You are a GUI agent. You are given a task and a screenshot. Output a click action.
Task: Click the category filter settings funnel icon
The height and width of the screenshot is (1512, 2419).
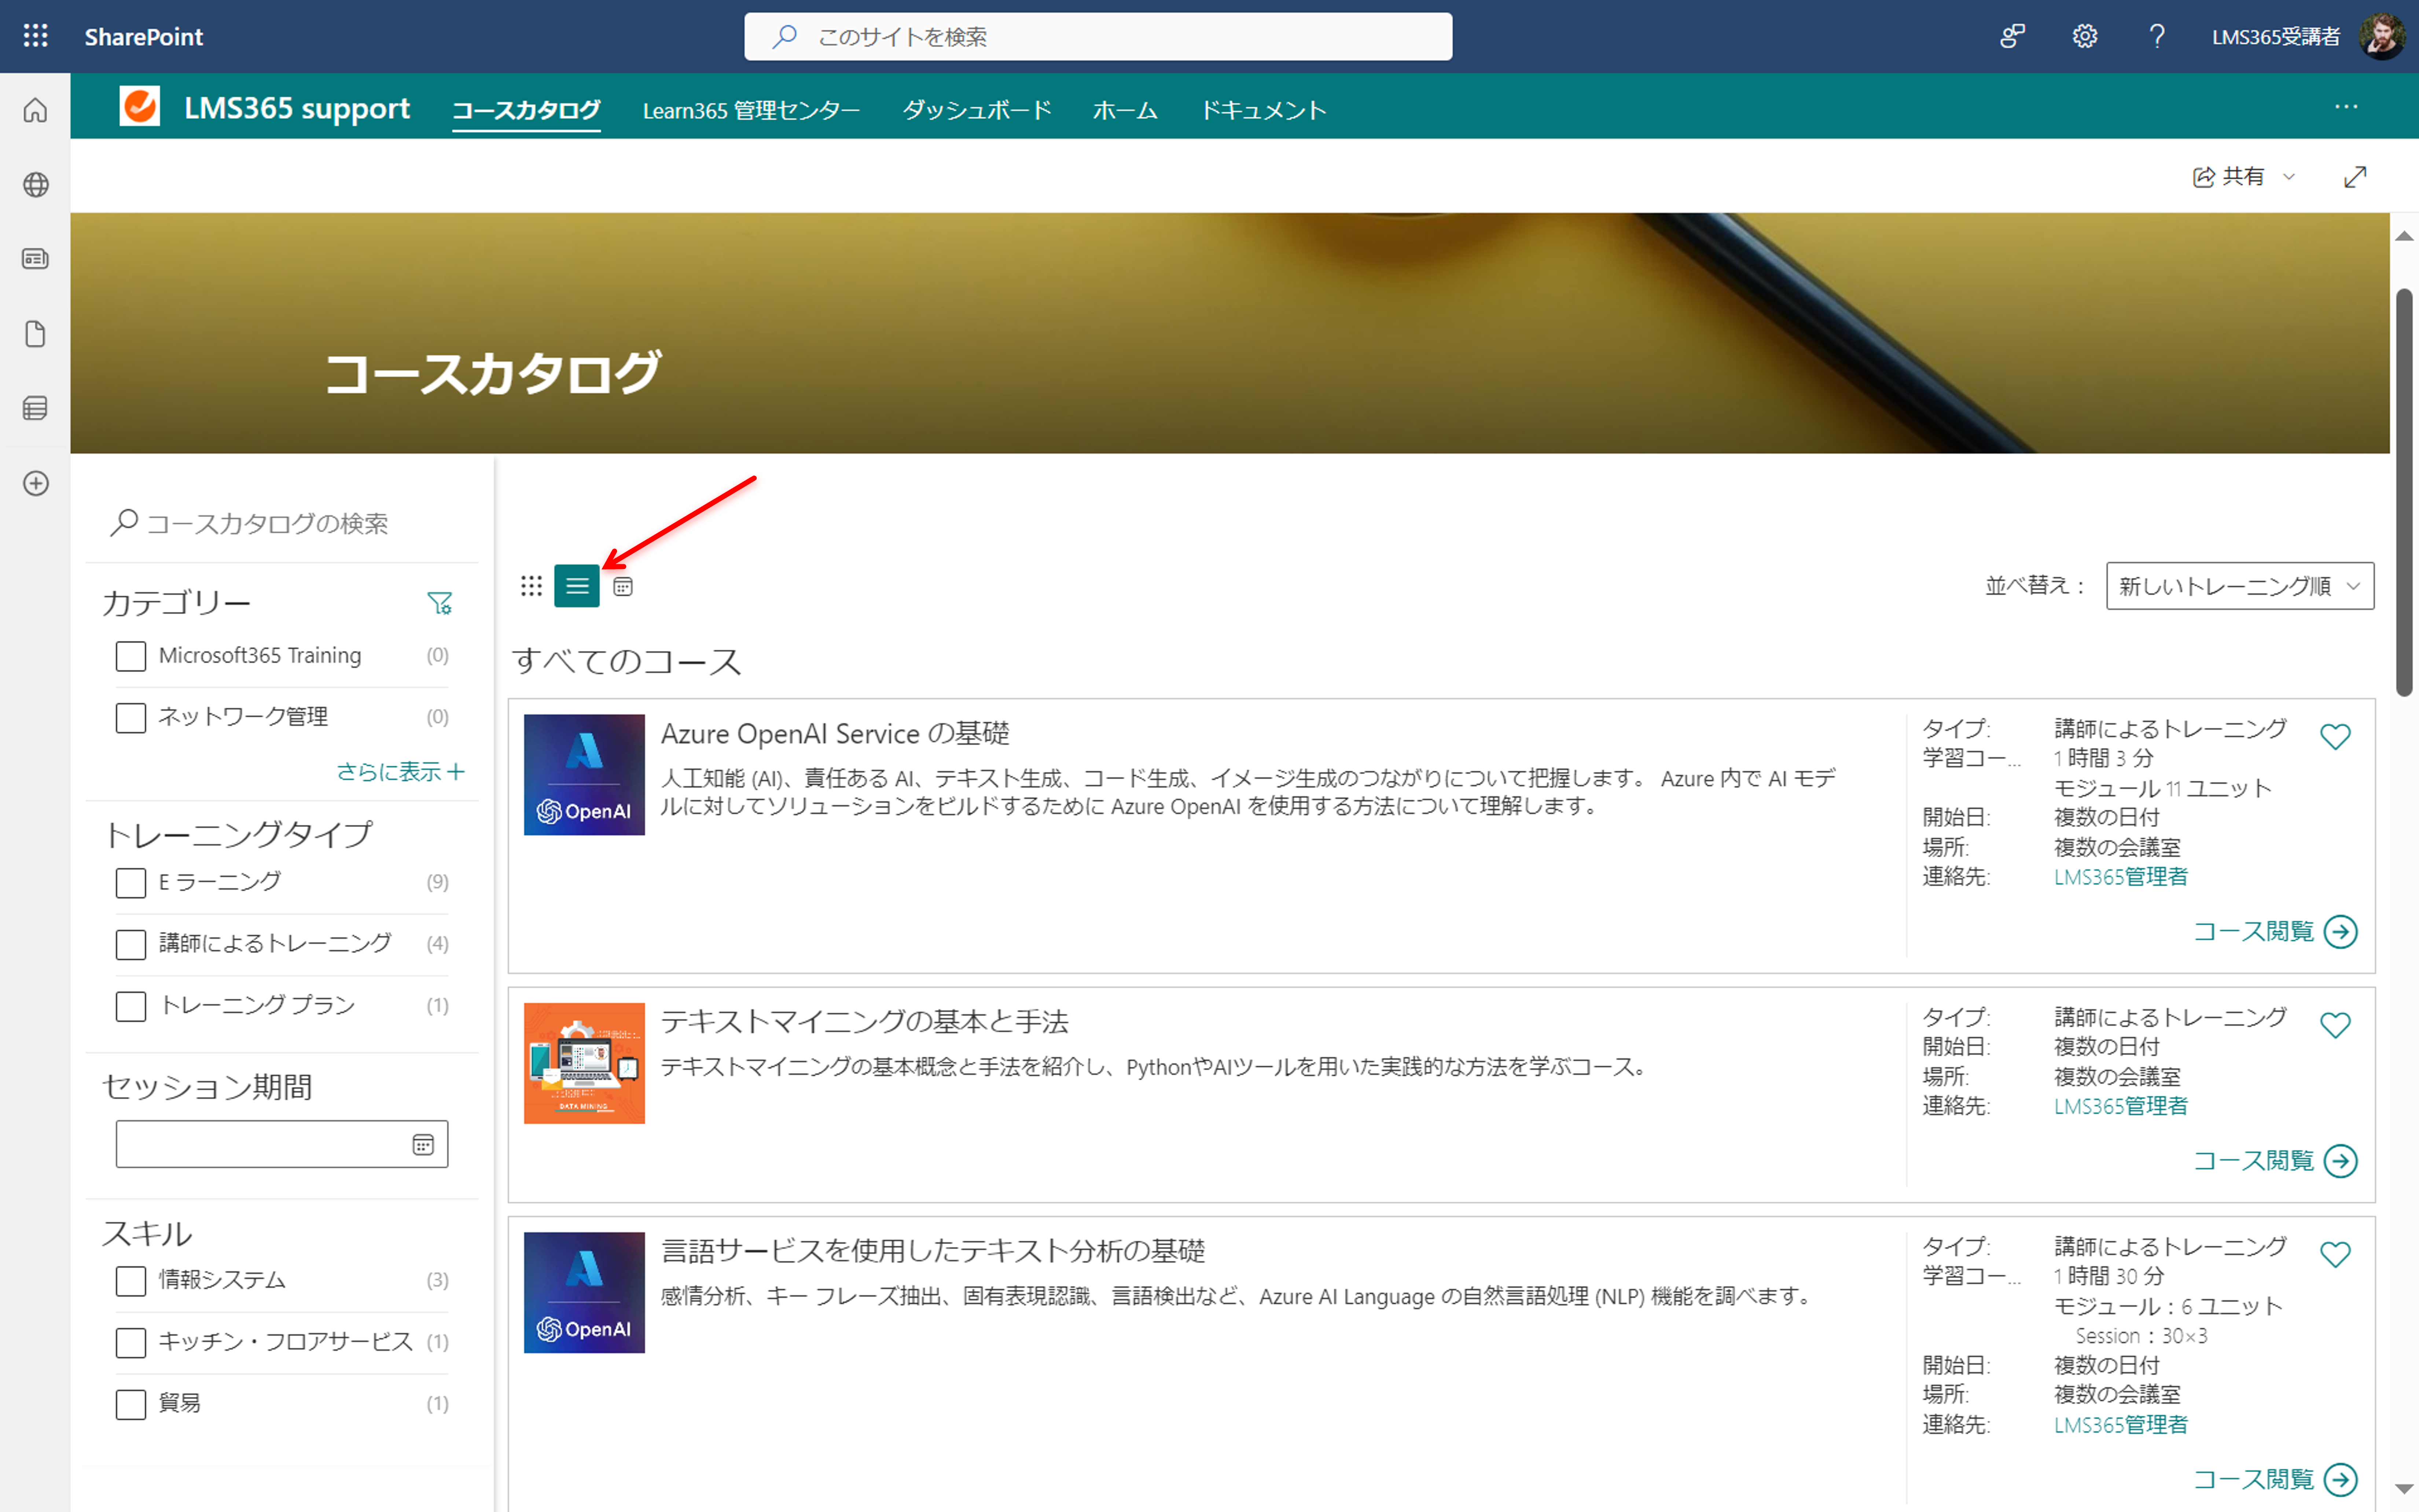[x=440, y=603]
